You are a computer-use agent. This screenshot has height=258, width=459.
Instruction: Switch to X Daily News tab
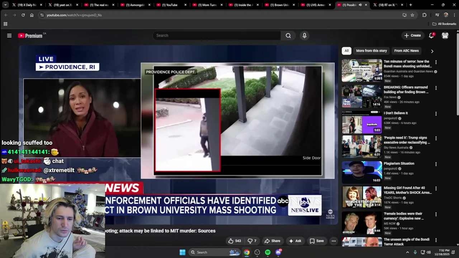[27, 5]
